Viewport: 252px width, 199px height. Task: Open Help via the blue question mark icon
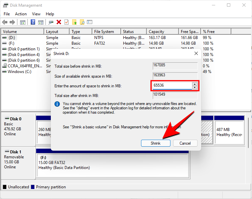(33, 22)
